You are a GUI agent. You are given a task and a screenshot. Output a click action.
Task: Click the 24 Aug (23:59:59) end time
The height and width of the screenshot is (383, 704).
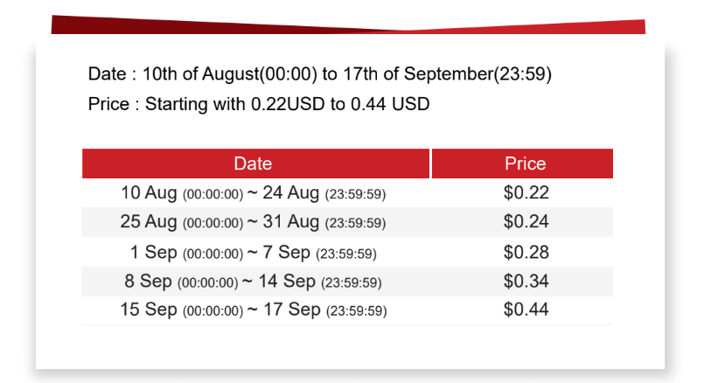(x=324, y=193)
